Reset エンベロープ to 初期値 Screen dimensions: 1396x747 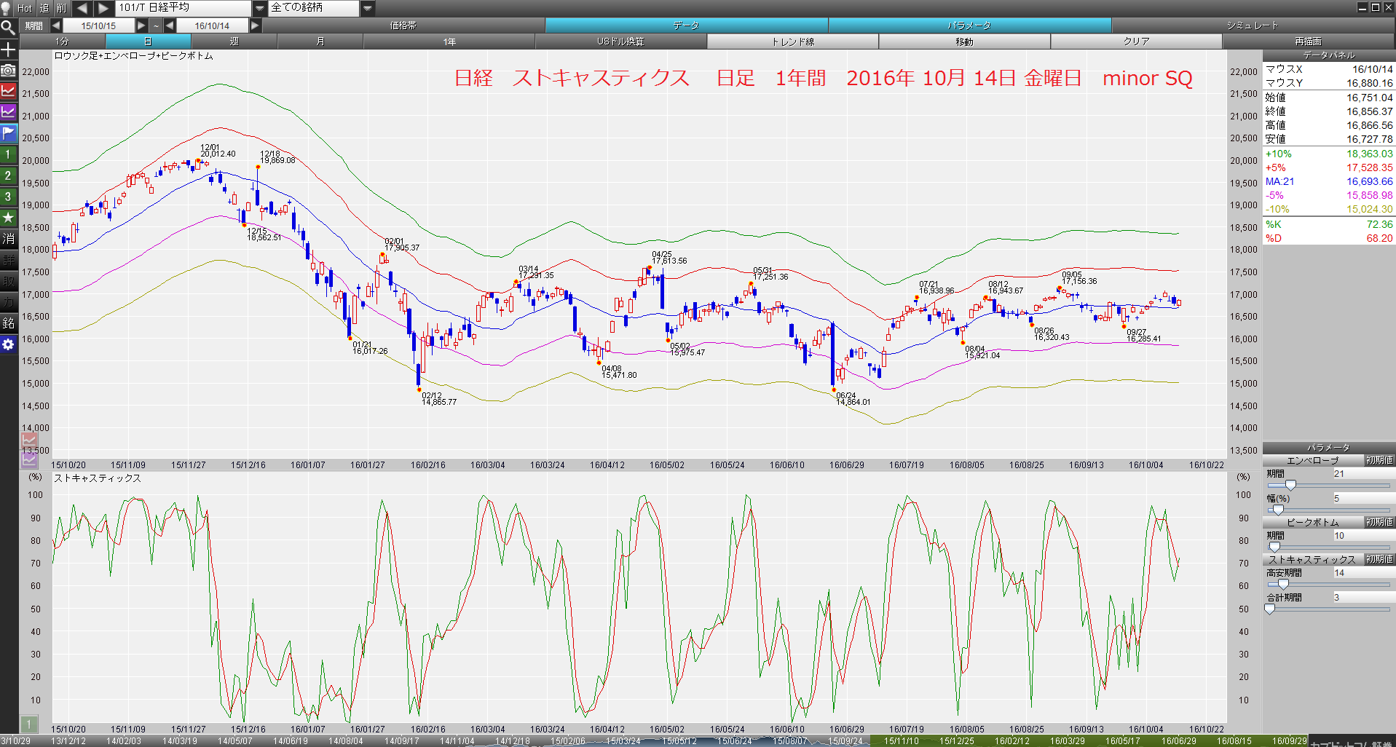(1379, 460)
